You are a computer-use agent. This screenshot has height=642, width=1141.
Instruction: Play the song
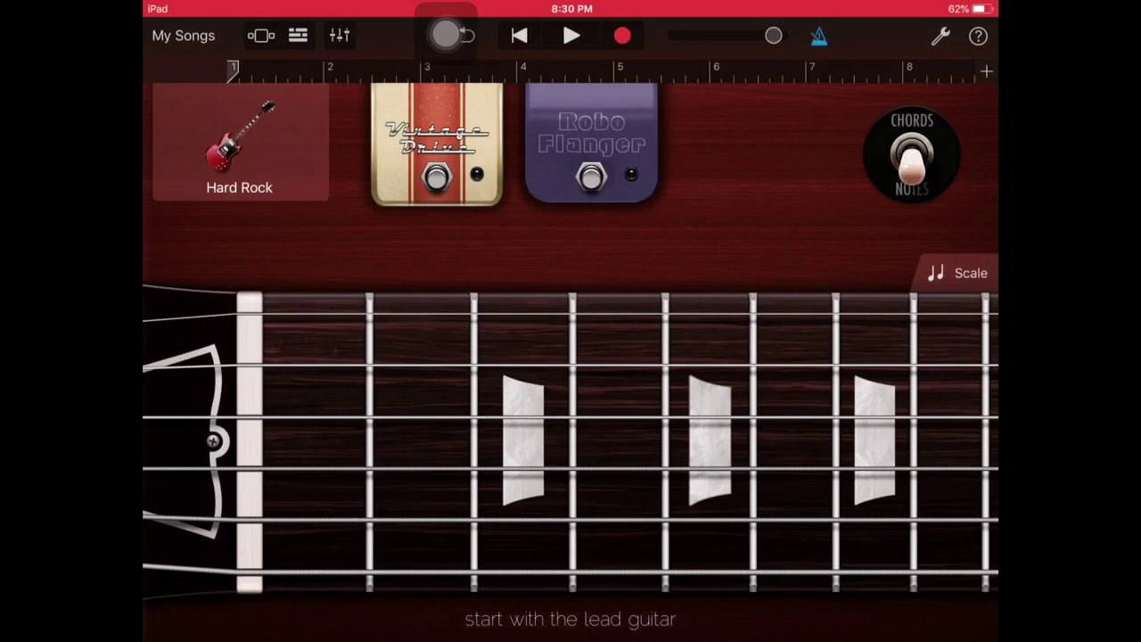point(571,36)
